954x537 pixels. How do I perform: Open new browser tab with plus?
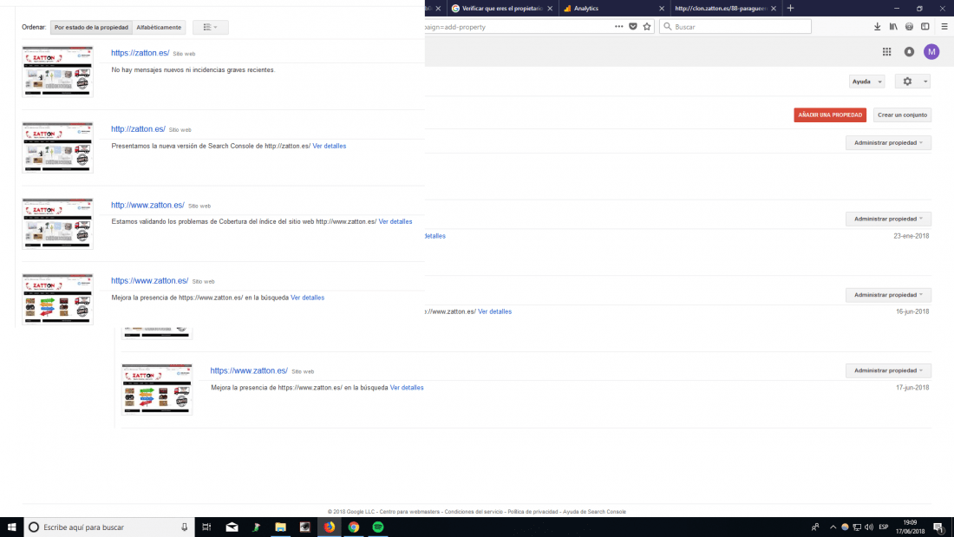click(x=790, y=9)
